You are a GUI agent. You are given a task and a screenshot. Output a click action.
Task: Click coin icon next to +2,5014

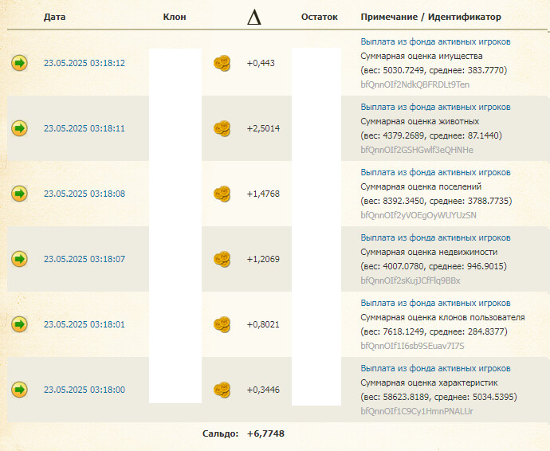coord(222,128)
